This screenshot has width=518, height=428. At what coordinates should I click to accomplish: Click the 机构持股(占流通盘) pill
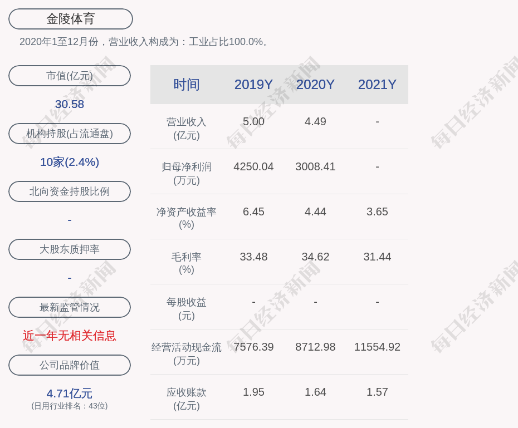[x=70, y=134]
